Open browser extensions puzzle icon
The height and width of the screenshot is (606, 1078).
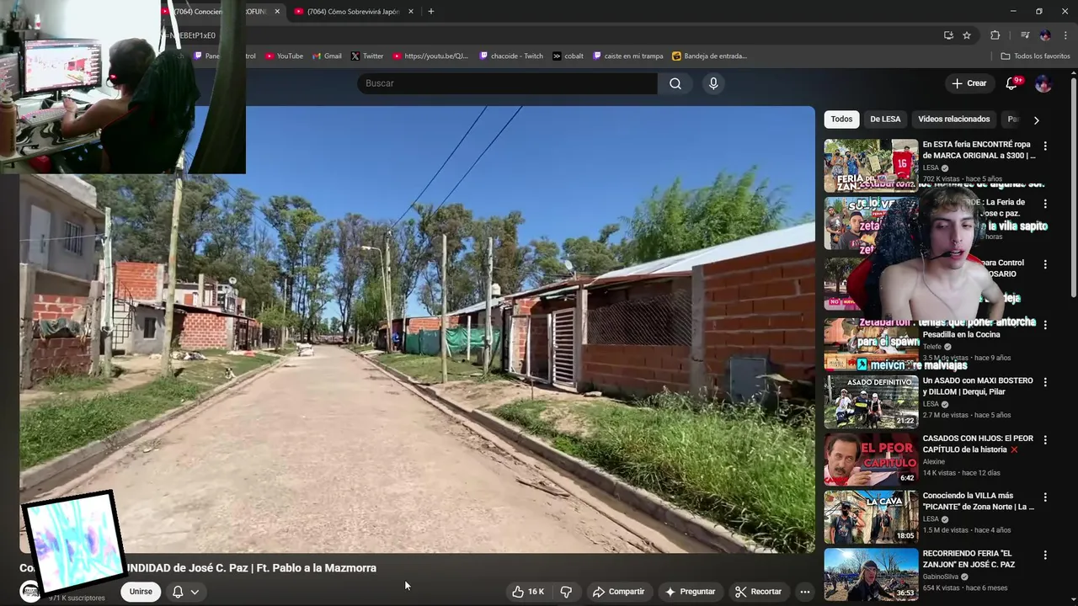coord(995,35)
